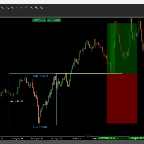Select the red stop-loss zone

[x=122, y=98]
